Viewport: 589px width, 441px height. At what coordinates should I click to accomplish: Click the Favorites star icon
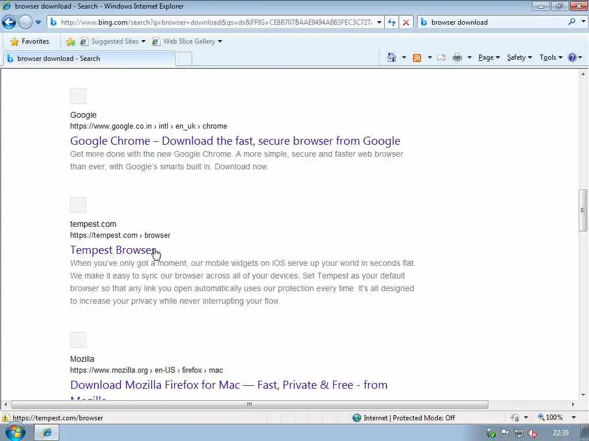[14, 41]
